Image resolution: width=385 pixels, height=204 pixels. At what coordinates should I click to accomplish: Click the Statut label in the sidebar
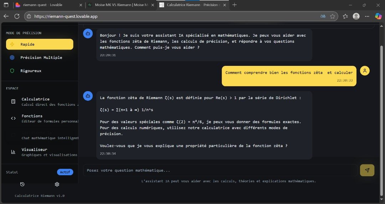[x=12, y=172]
